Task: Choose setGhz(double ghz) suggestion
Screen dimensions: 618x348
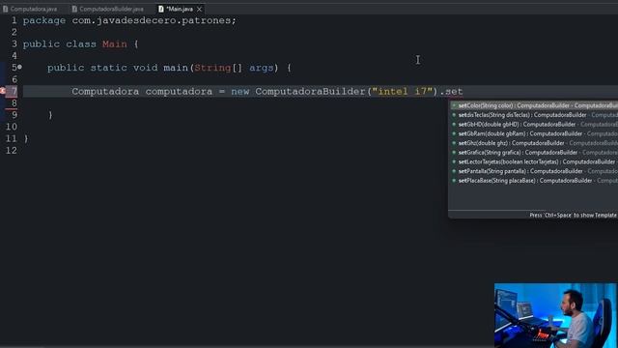Action: [x=534, y=143]
